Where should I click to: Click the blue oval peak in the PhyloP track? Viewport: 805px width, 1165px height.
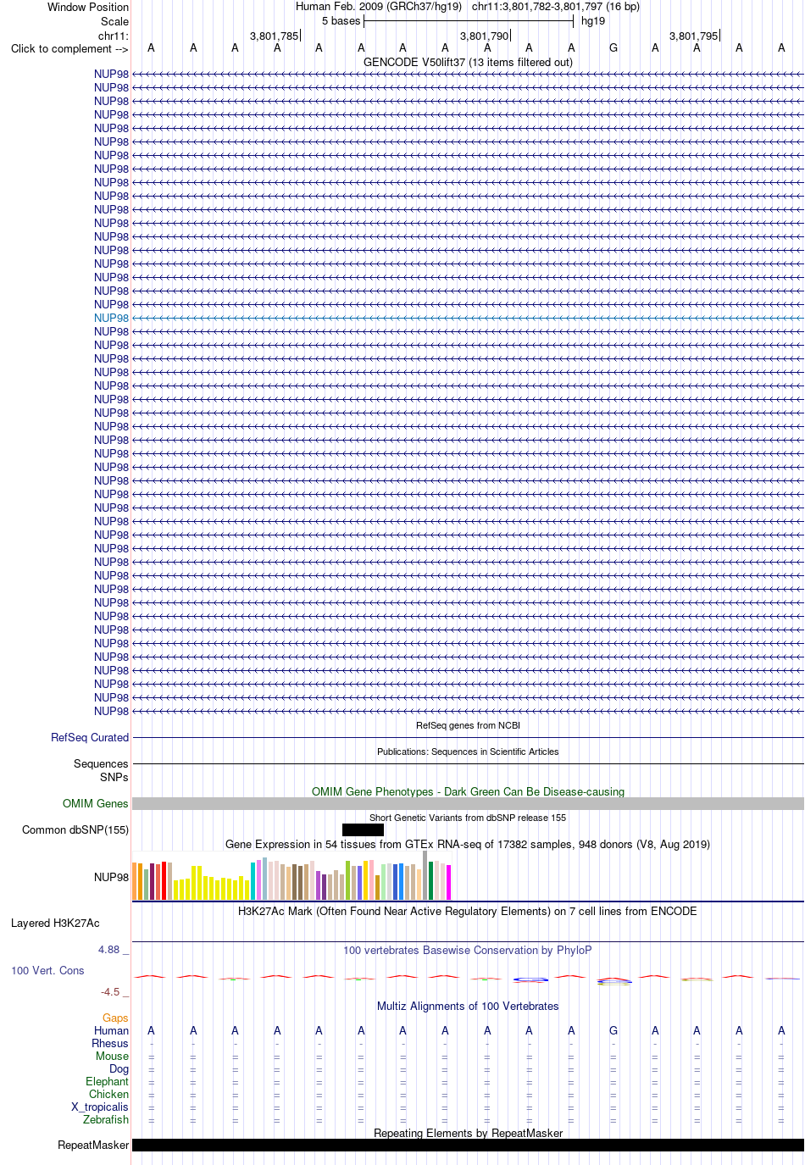530,979
